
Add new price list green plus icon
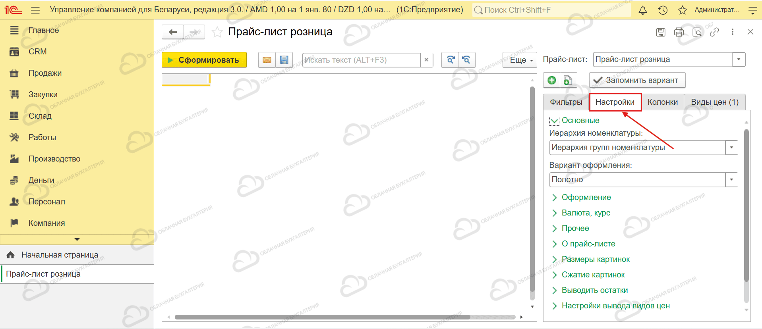(552, 80)
